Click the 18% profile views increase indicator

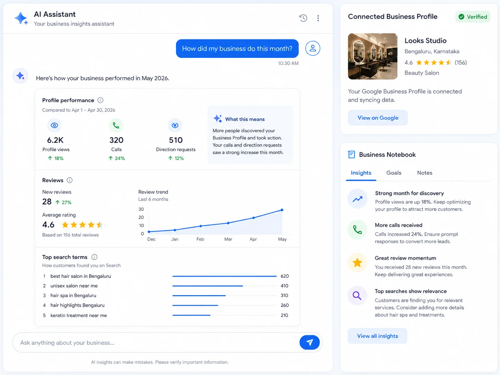[x=56, y=158]
